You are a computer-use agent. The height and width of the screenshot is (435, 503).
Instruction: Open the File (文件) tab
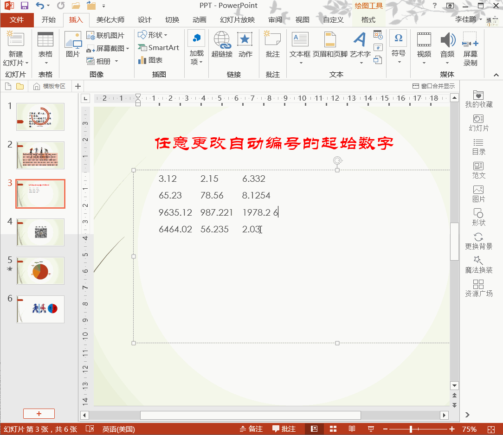(17, 20)
